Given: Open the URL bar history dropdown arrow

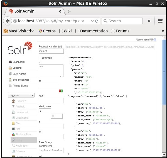Looking at the screenshot, I should click(x=92, y=21).
